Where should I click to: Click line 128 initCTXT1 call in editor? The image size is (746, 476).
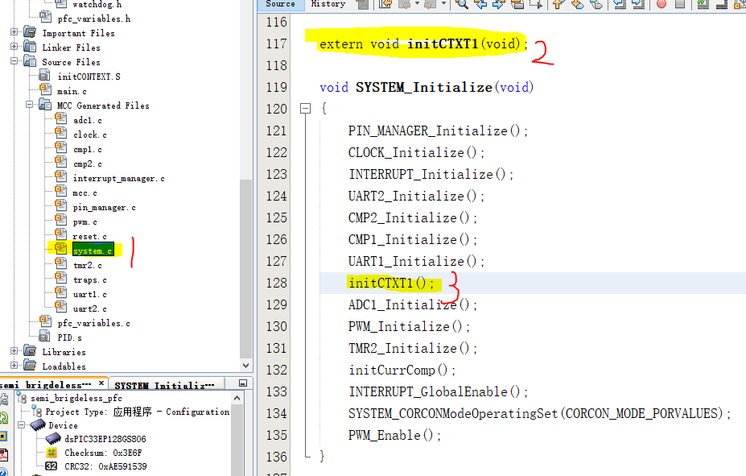pyautogui.click(x=391, y=284)
